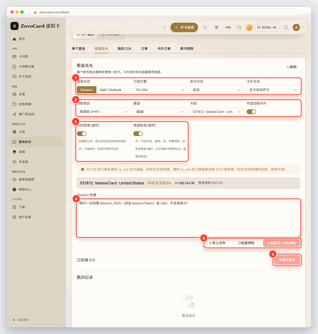Click the 提交批次 button
This screenshot has width=318, height=334.
pos(287,260)
